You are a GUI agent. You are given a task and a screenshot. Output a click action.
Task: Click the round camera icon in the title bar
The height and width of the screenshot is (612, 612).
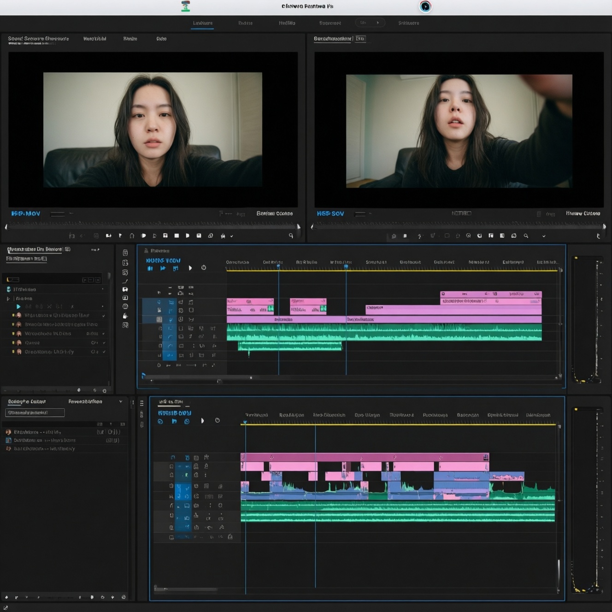point(425,6)
